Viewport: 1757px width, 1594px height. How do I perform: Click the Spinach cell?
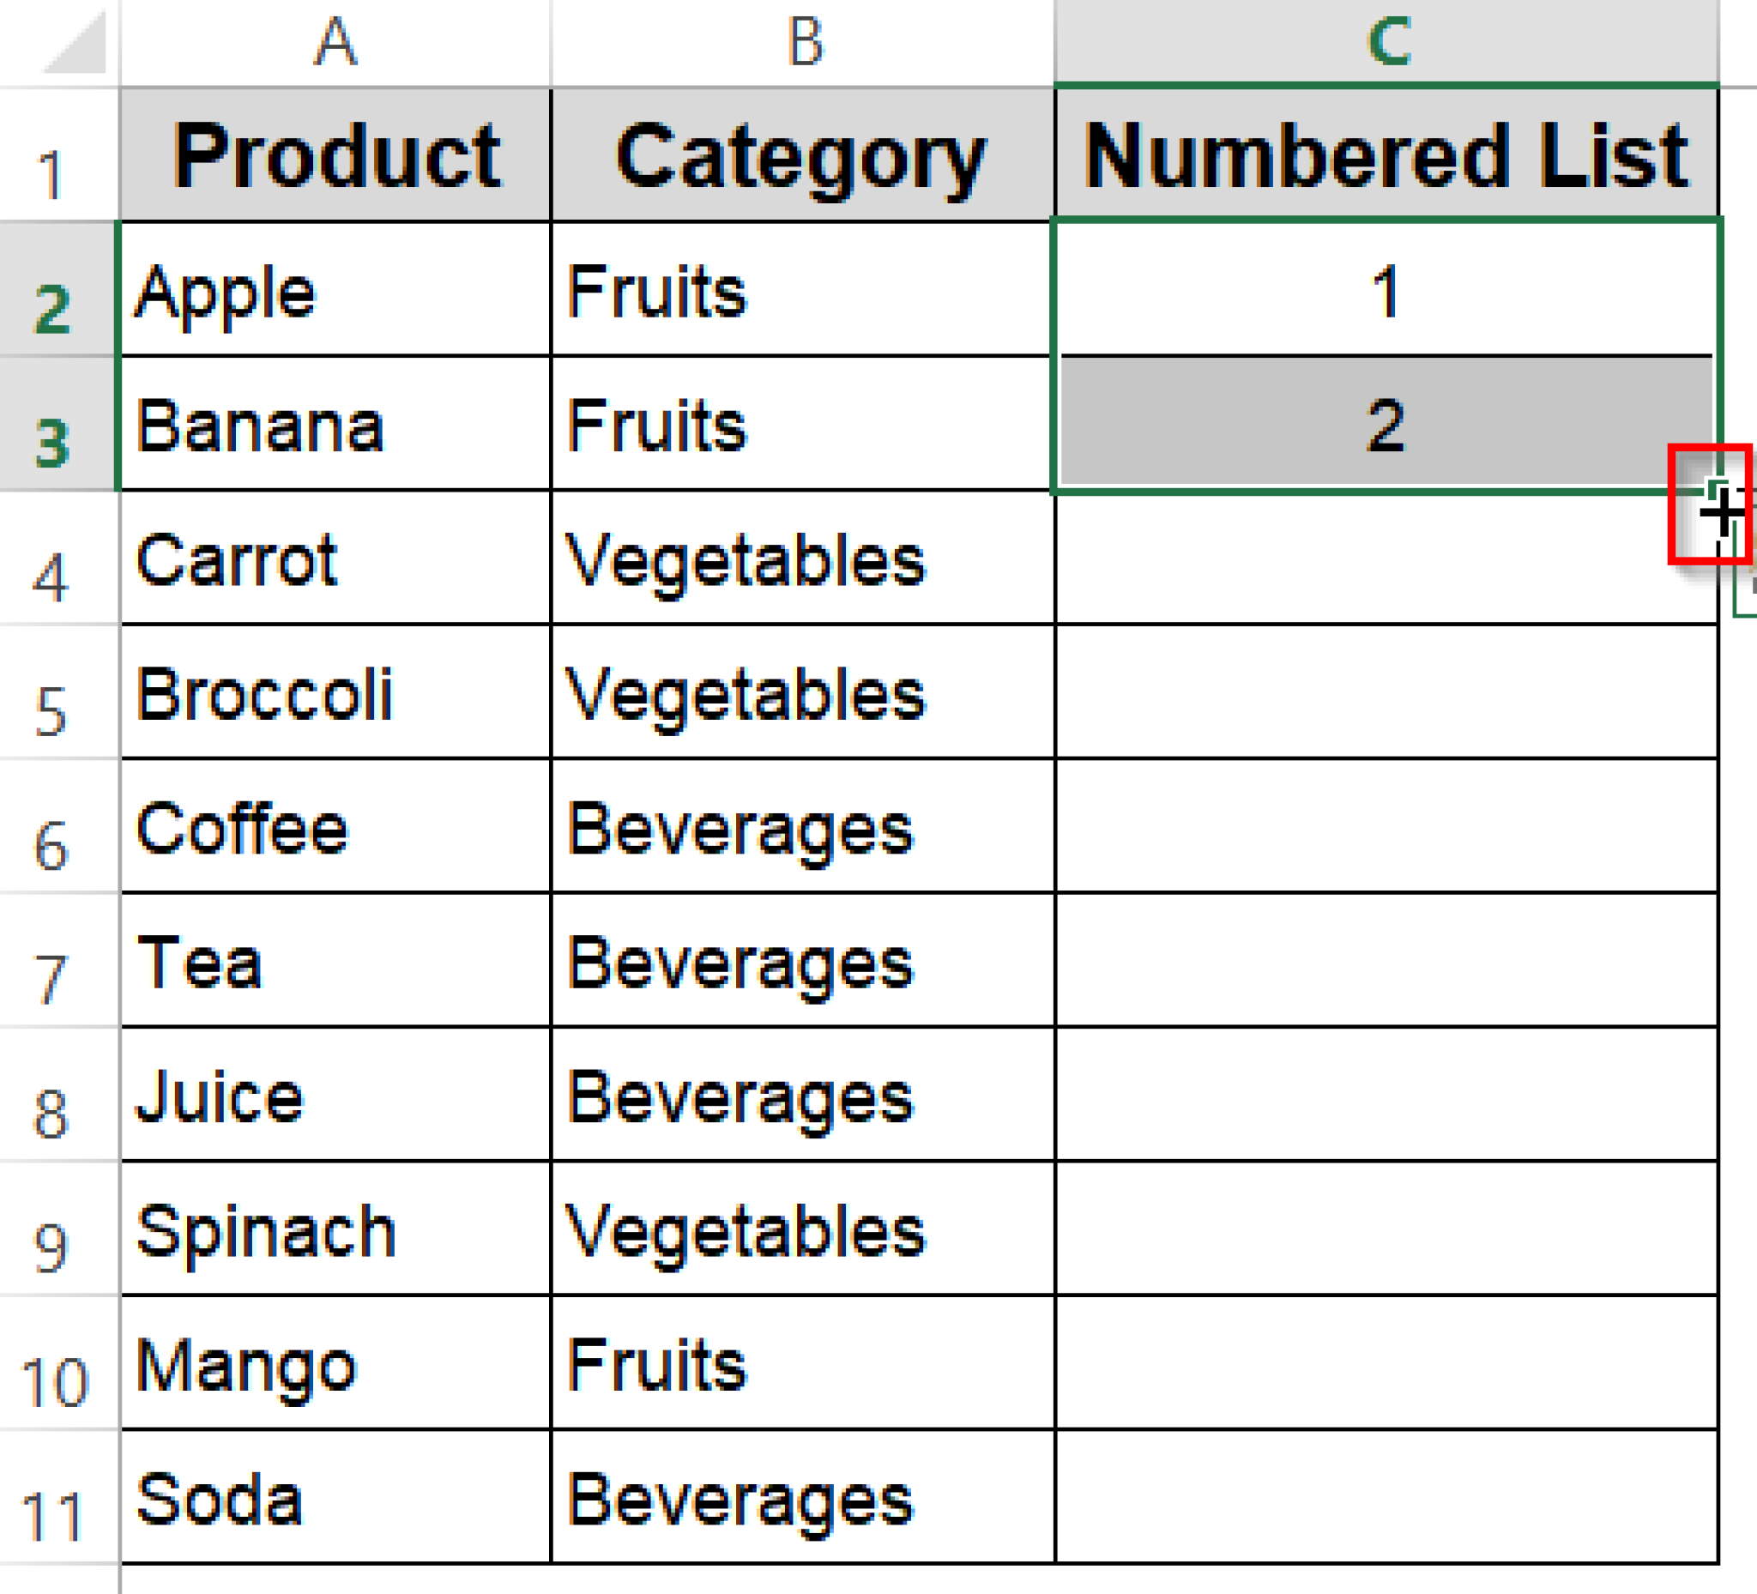[x=335, y=1230]
